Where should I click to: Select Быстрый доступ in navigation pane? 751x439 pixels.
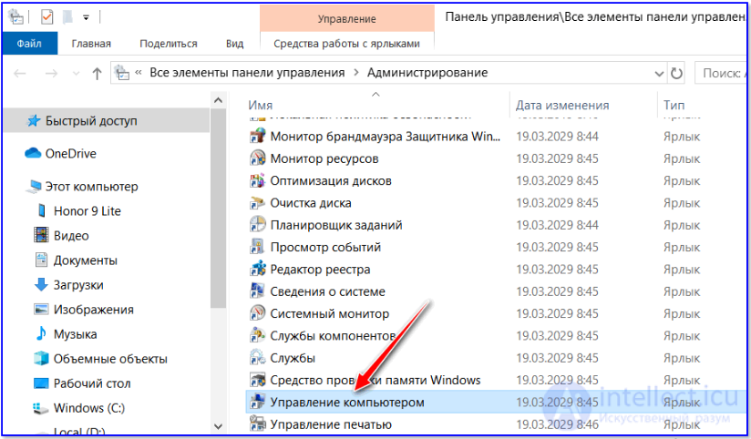coord(107,120)
